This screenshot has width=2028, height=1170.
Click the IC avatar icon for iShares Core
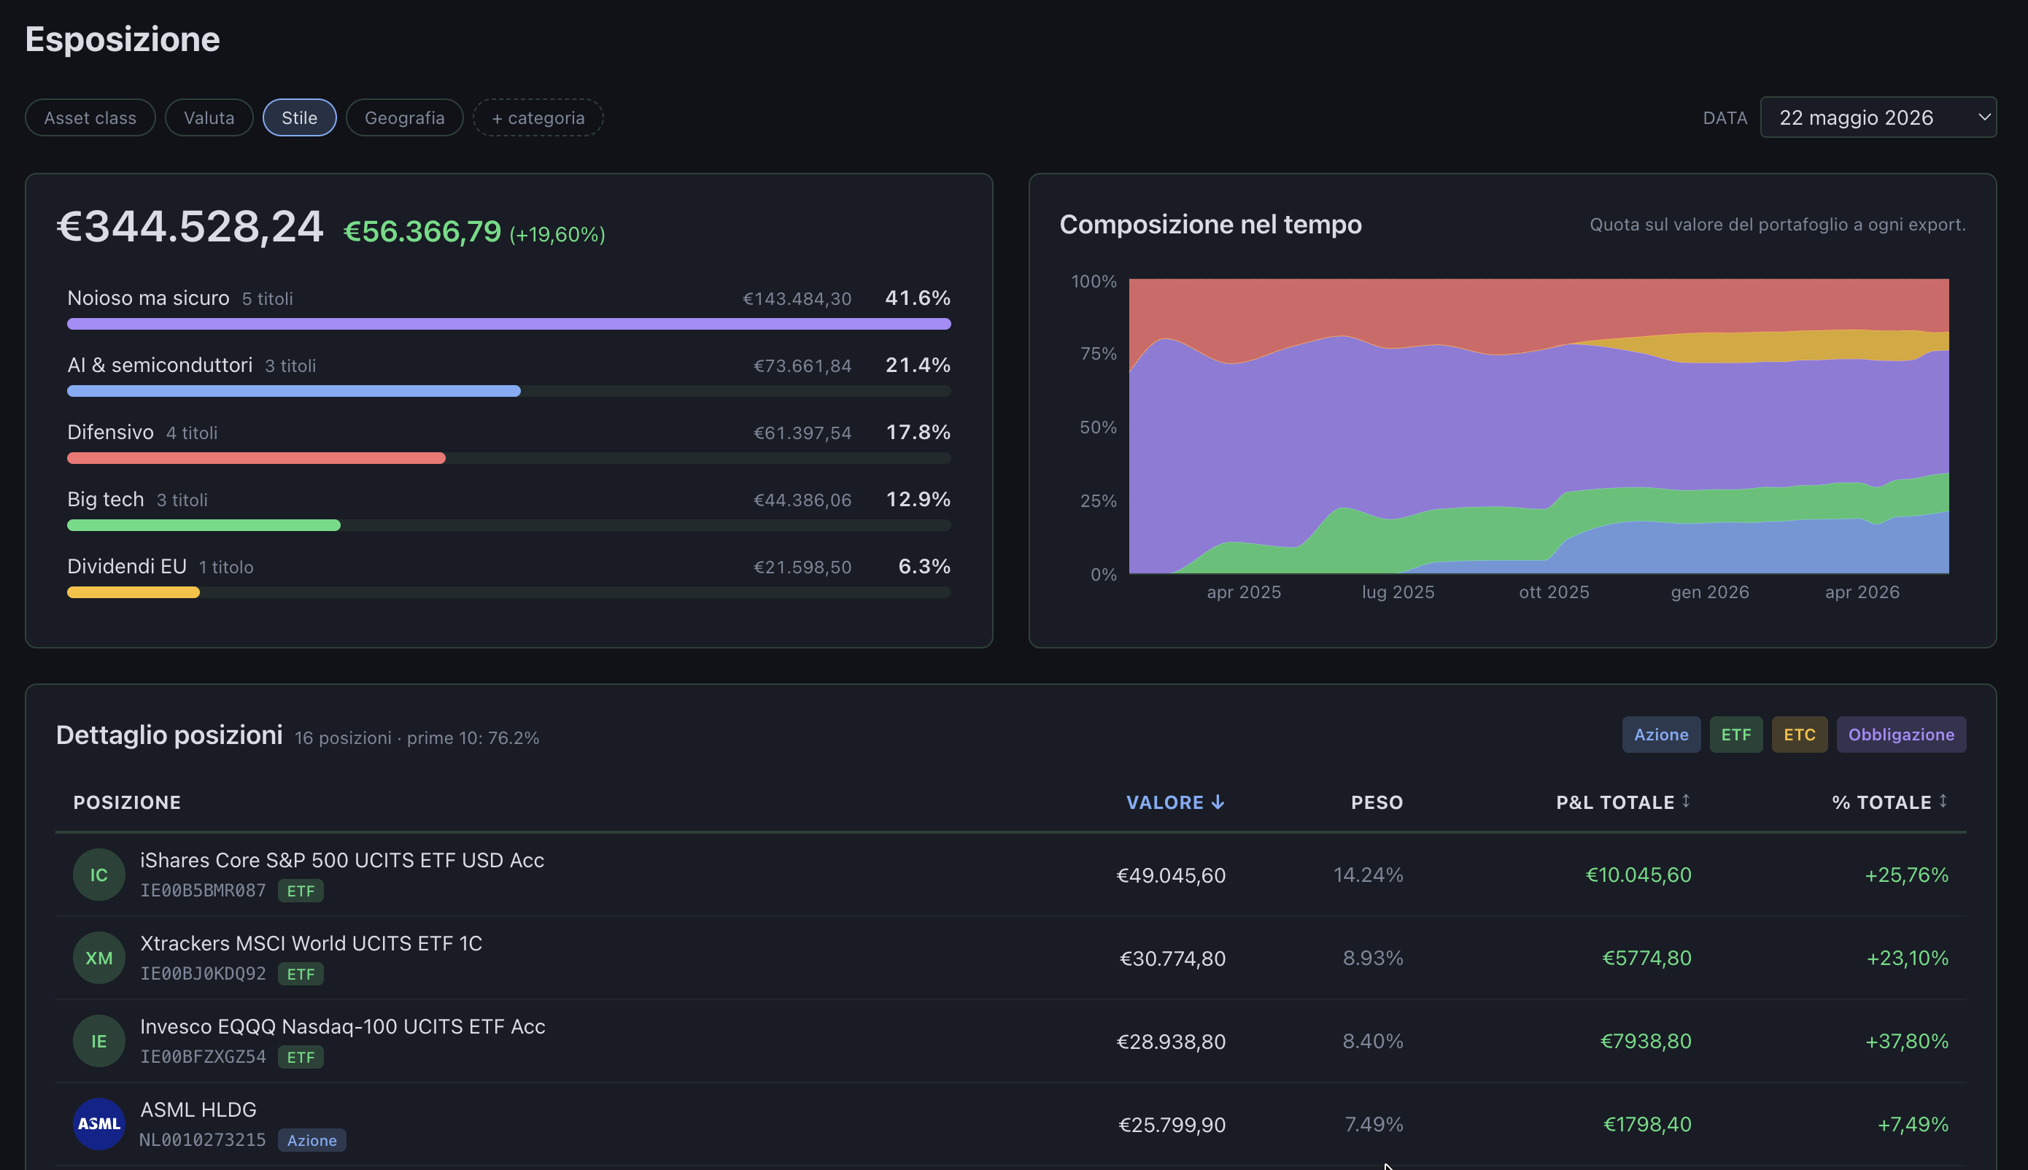click(98, 875)
